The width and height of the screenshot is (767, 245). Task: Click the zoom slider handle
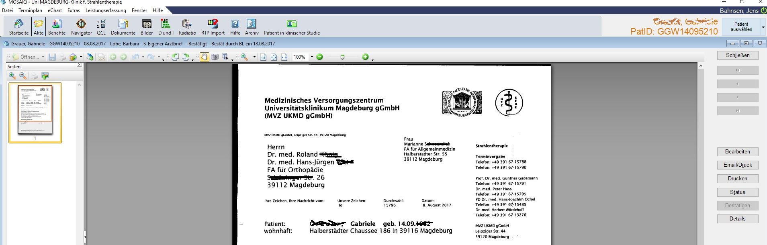tap(342, 57)
